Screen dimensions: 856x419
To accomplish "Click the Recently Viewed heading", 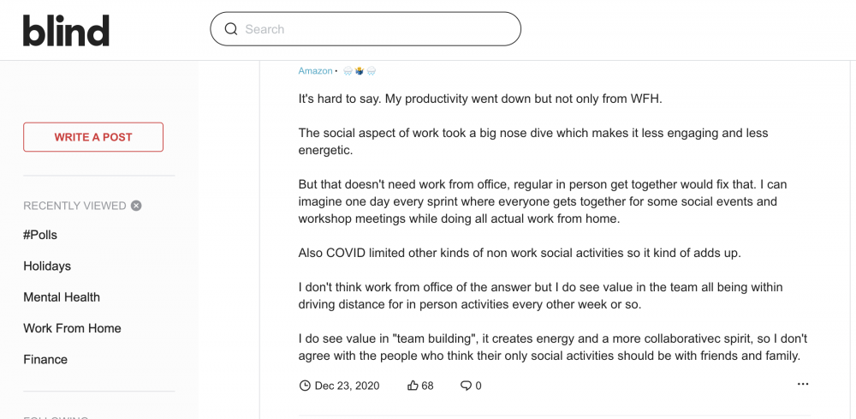I will click(x=74, y=206).
